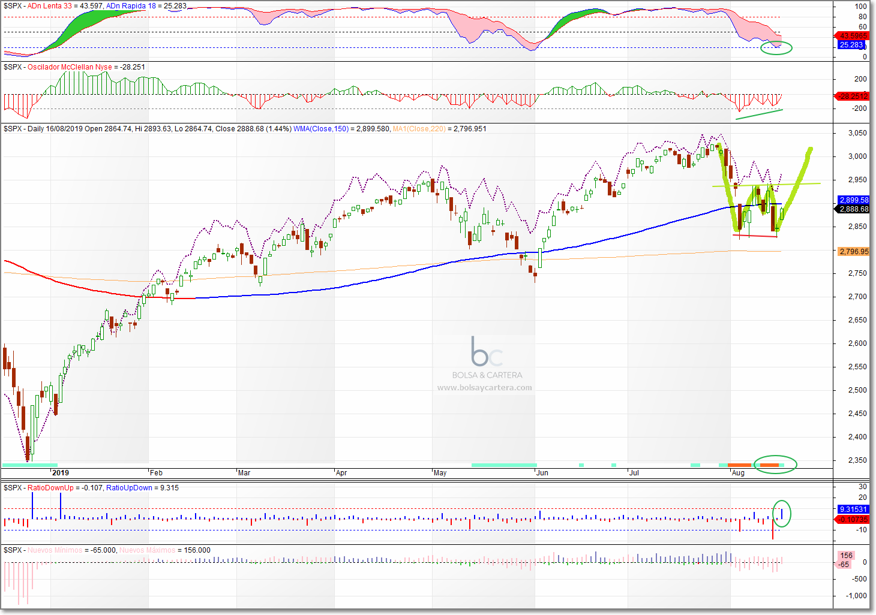Click the 30 label on ratio axis
The height and width of the screenshot is (615, 876).
tap(863, 487)
